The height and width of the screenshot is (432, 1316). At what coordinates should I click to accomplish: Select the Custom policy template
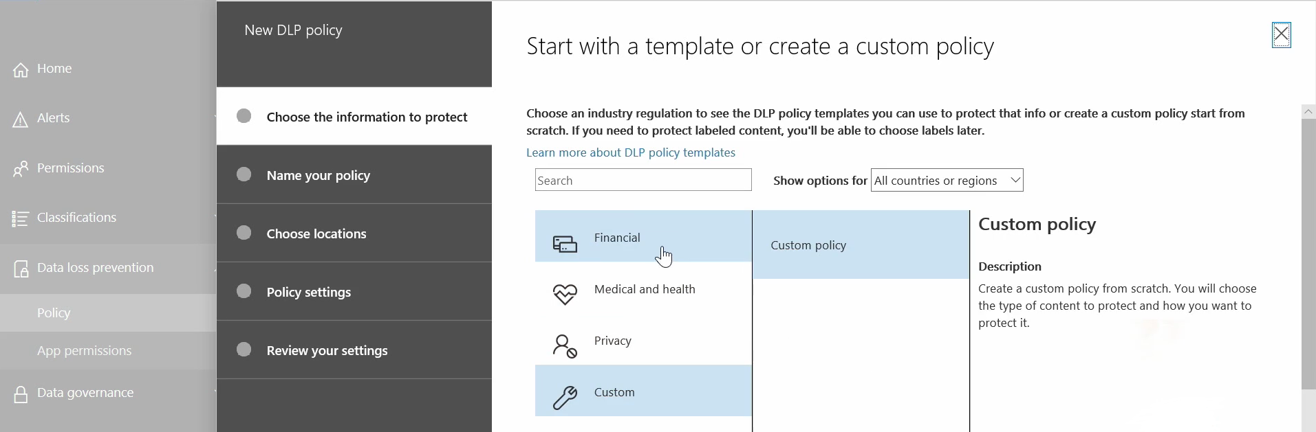coord(808,245)
